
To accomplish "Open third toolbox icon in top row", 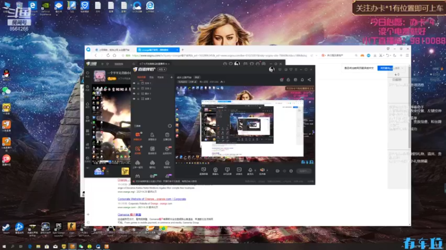I will point(167,136).
